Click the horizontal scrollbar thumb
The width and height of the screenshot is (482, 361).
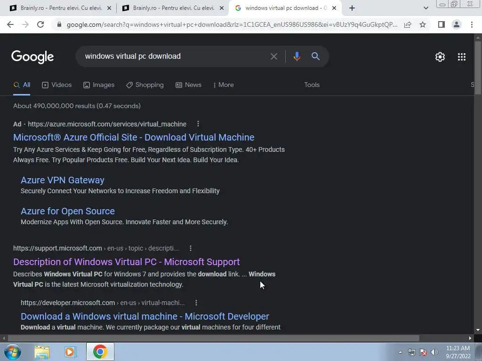(213, 338)
